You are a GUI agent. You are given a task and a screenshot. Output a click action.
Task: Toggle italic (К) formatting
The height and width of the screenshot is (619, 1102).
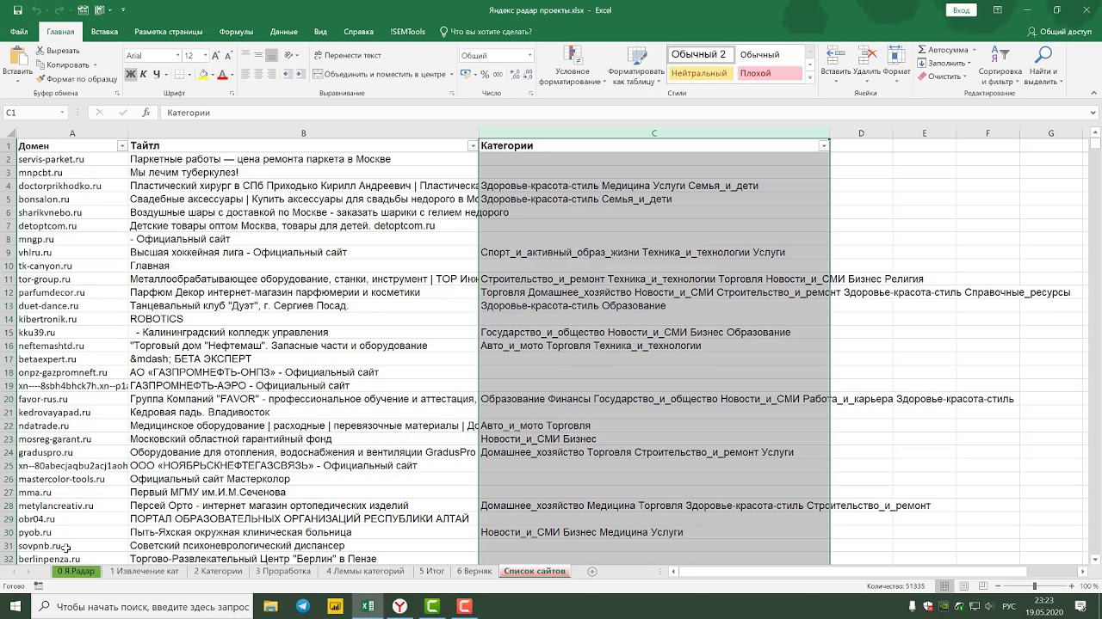pos(144,75)
